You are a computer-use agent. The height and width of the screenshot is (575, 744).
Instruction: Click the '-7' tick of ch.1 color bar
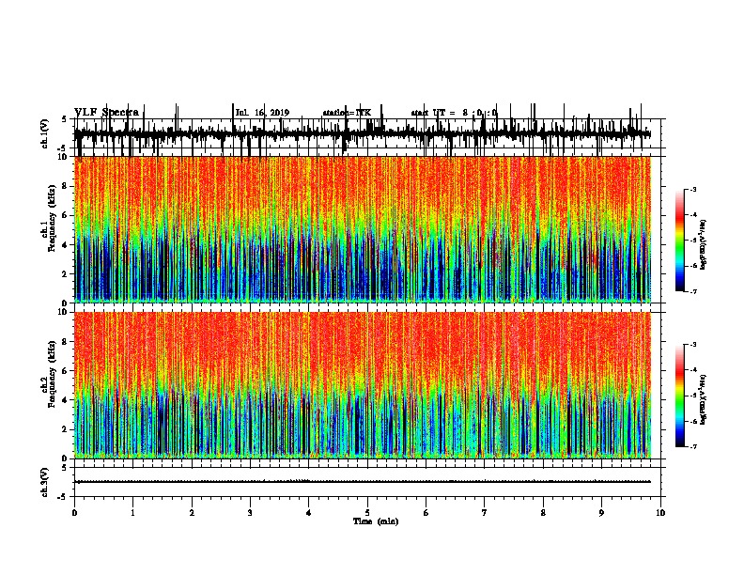[693, 291]
